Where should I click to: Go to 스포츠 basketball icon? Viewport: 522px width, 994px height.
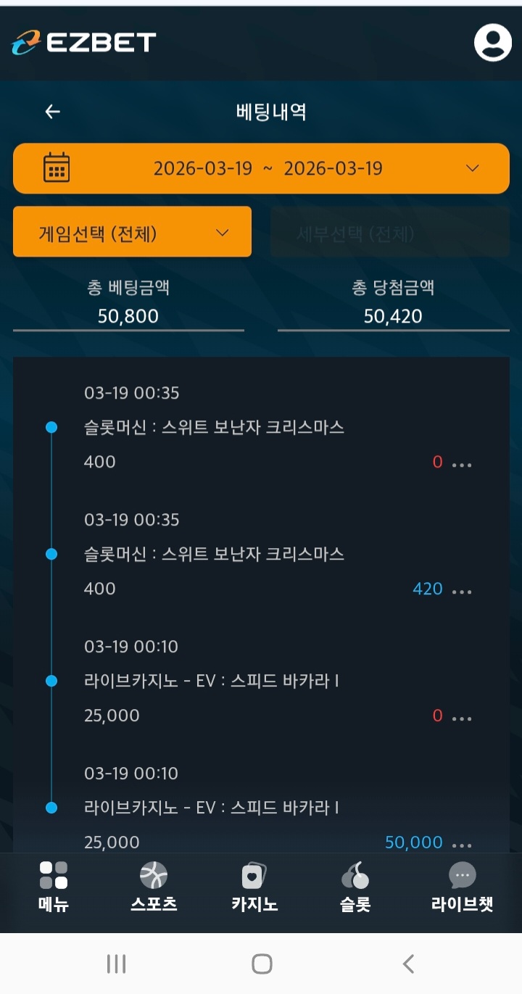154,875
